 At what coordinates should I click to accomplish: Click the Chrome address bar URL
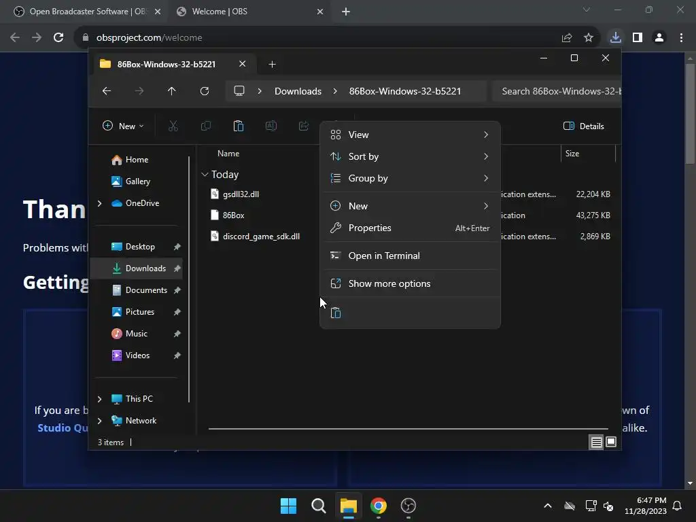[x=149, y=38]
